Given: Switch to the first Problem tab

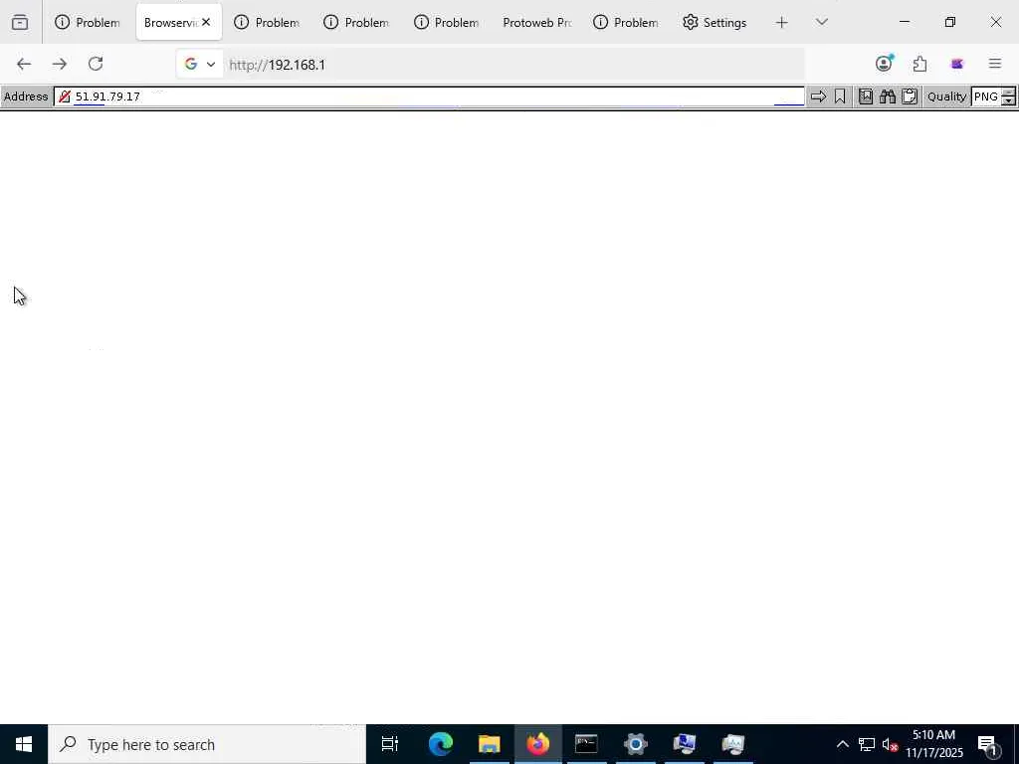Looking at the screenshot, I should coord(88,23).
